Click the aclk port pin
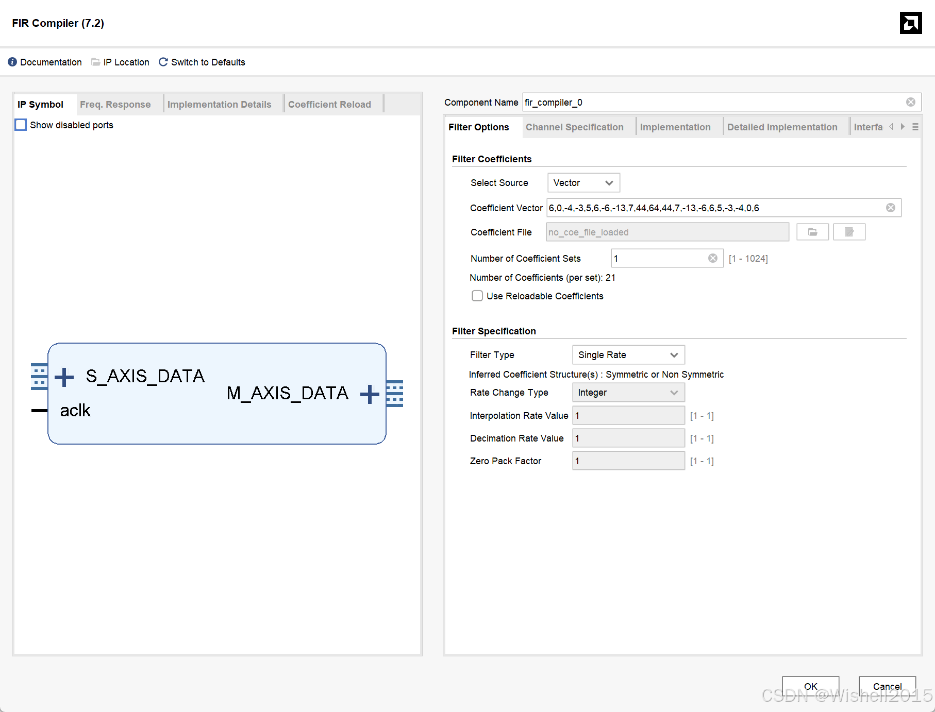This screenshot has width=935, height=712. [39, 411]
